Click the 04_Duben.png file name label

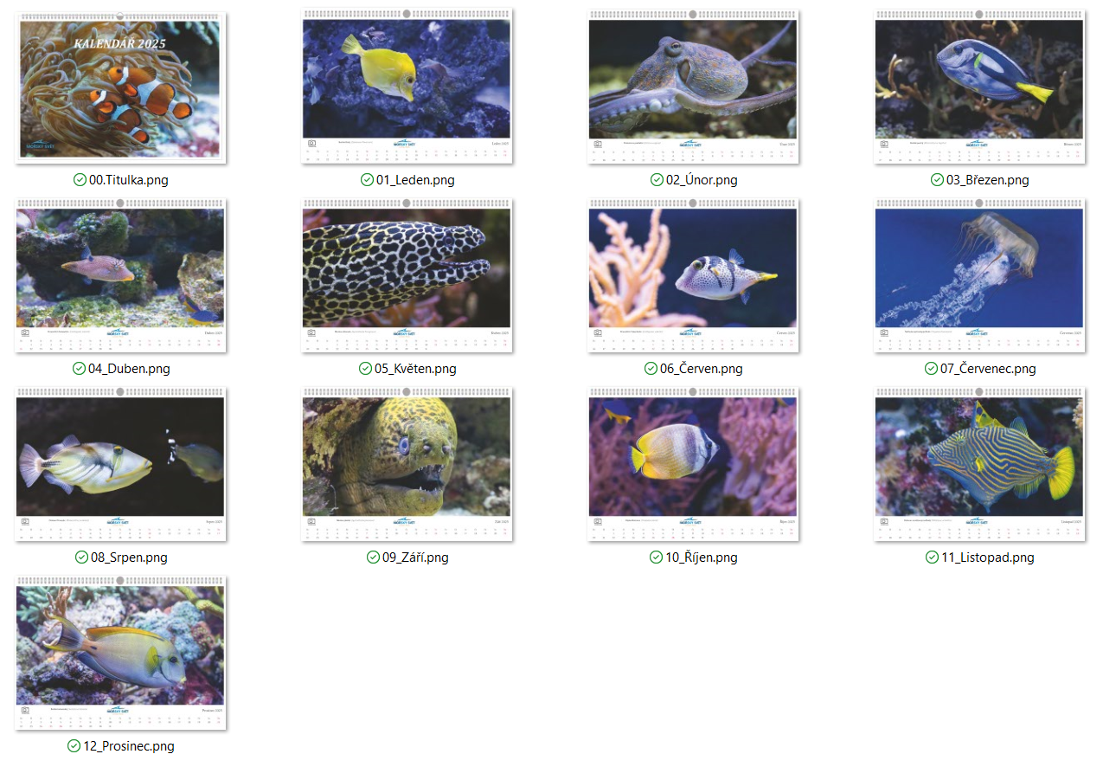click(129, 369)
